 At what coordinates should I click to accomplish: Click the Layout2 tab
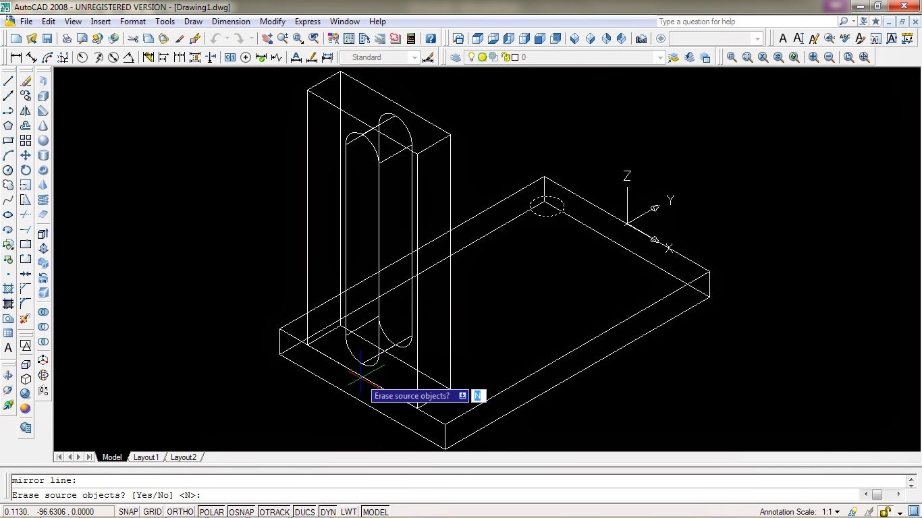183,457
